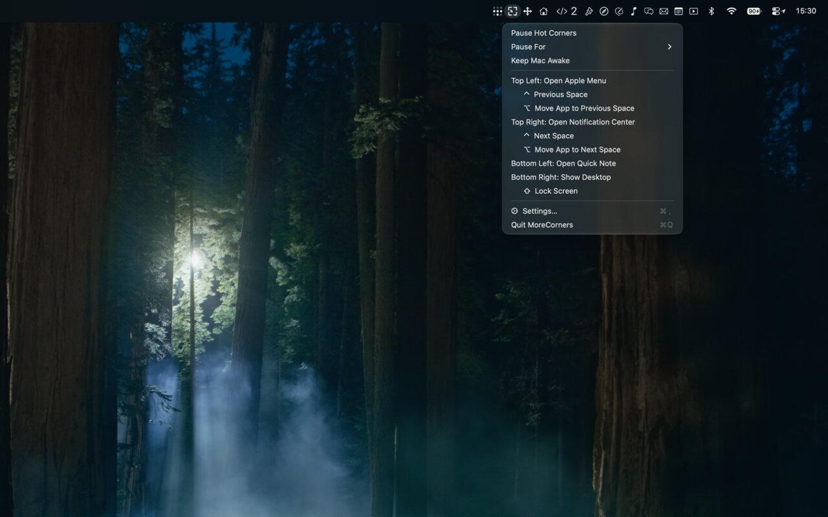Screen dimensions: 828x517
Task: Open the mail envelope menu bar icon
Action: [x=664, y=11]
